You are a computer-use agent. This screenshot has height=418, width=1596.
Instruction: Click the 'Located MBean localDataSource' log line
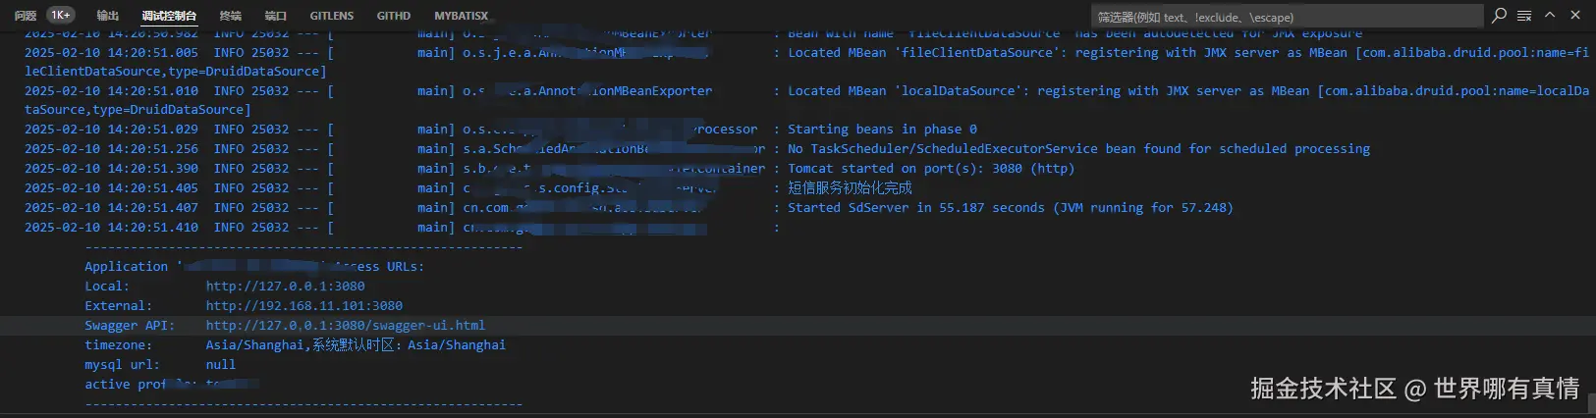point(1188,91)
